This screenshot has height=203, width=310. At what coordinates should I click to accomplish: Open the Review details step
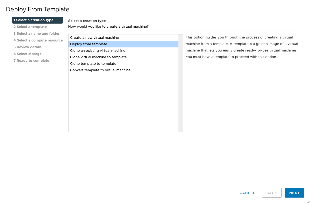[x=27, y=47]
